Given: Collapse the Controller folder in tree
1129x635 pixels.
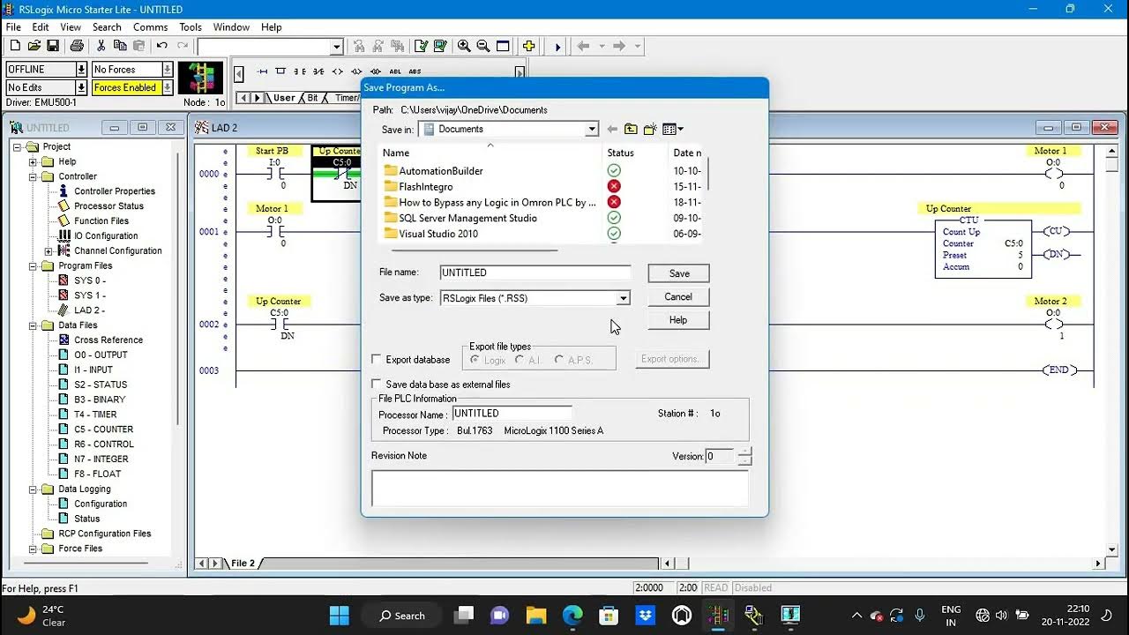Looking at the screenshot, I should pyautogui.click(x=34, y=176).
